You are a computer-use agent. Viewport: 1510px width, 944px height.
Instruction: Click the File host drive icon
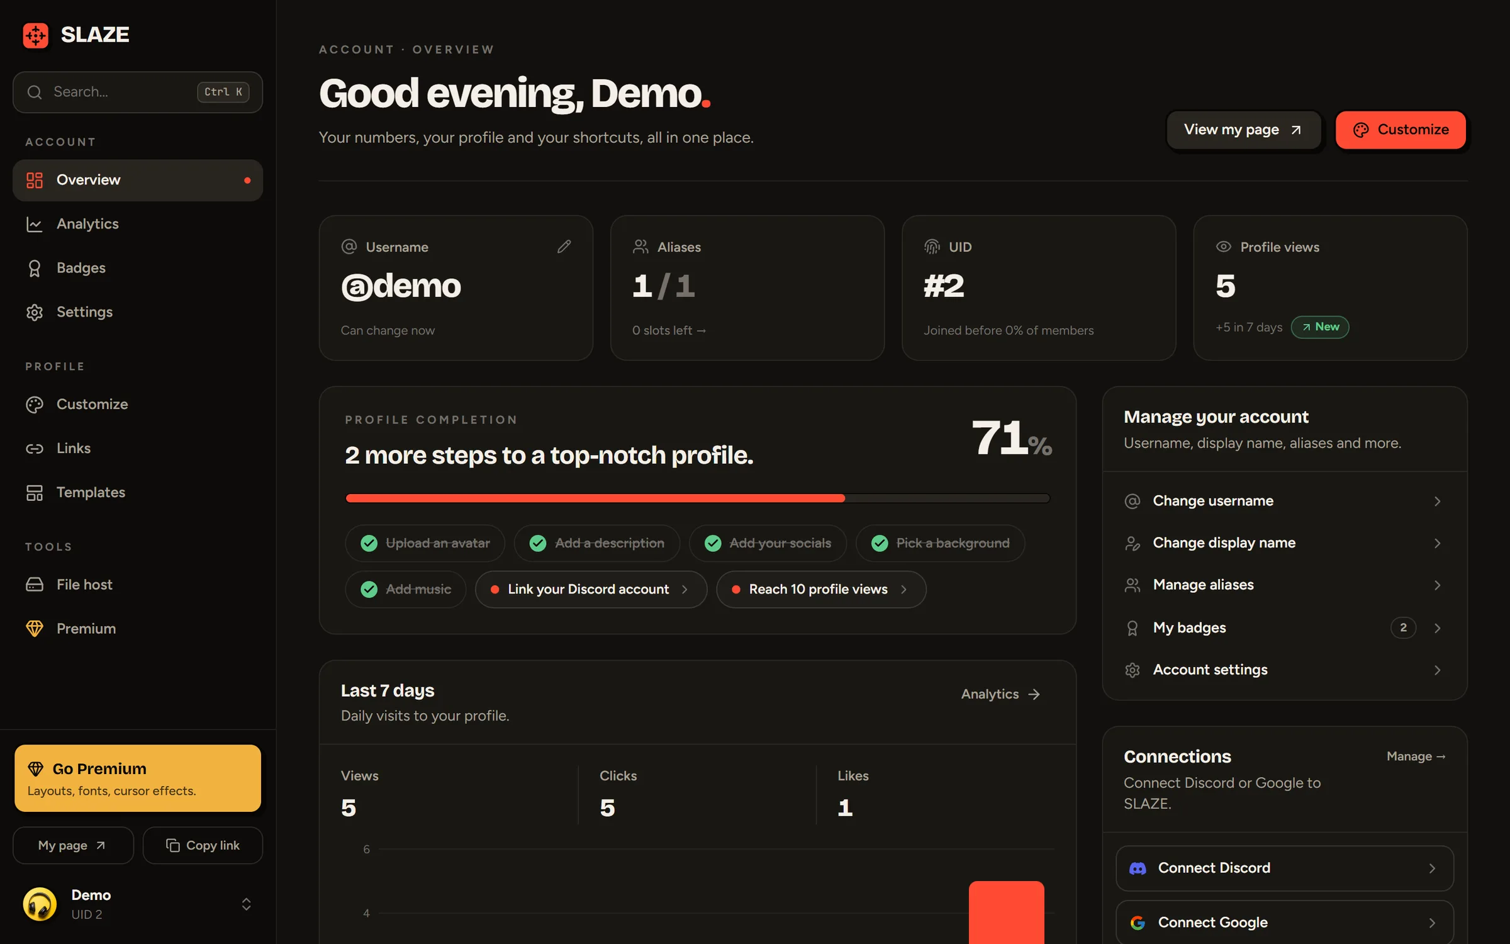[x=35, y=585]
